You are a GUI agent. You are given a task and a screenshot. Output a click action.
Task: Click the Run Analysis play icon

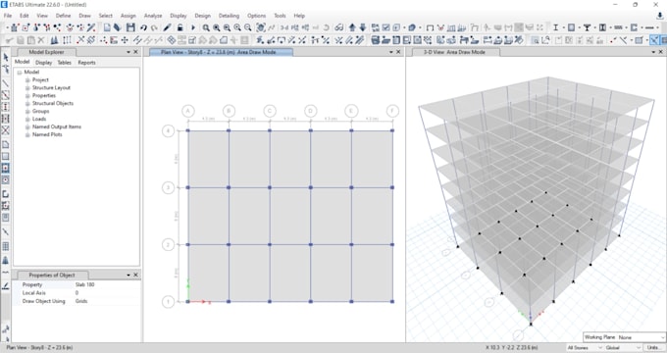[193, 27]
